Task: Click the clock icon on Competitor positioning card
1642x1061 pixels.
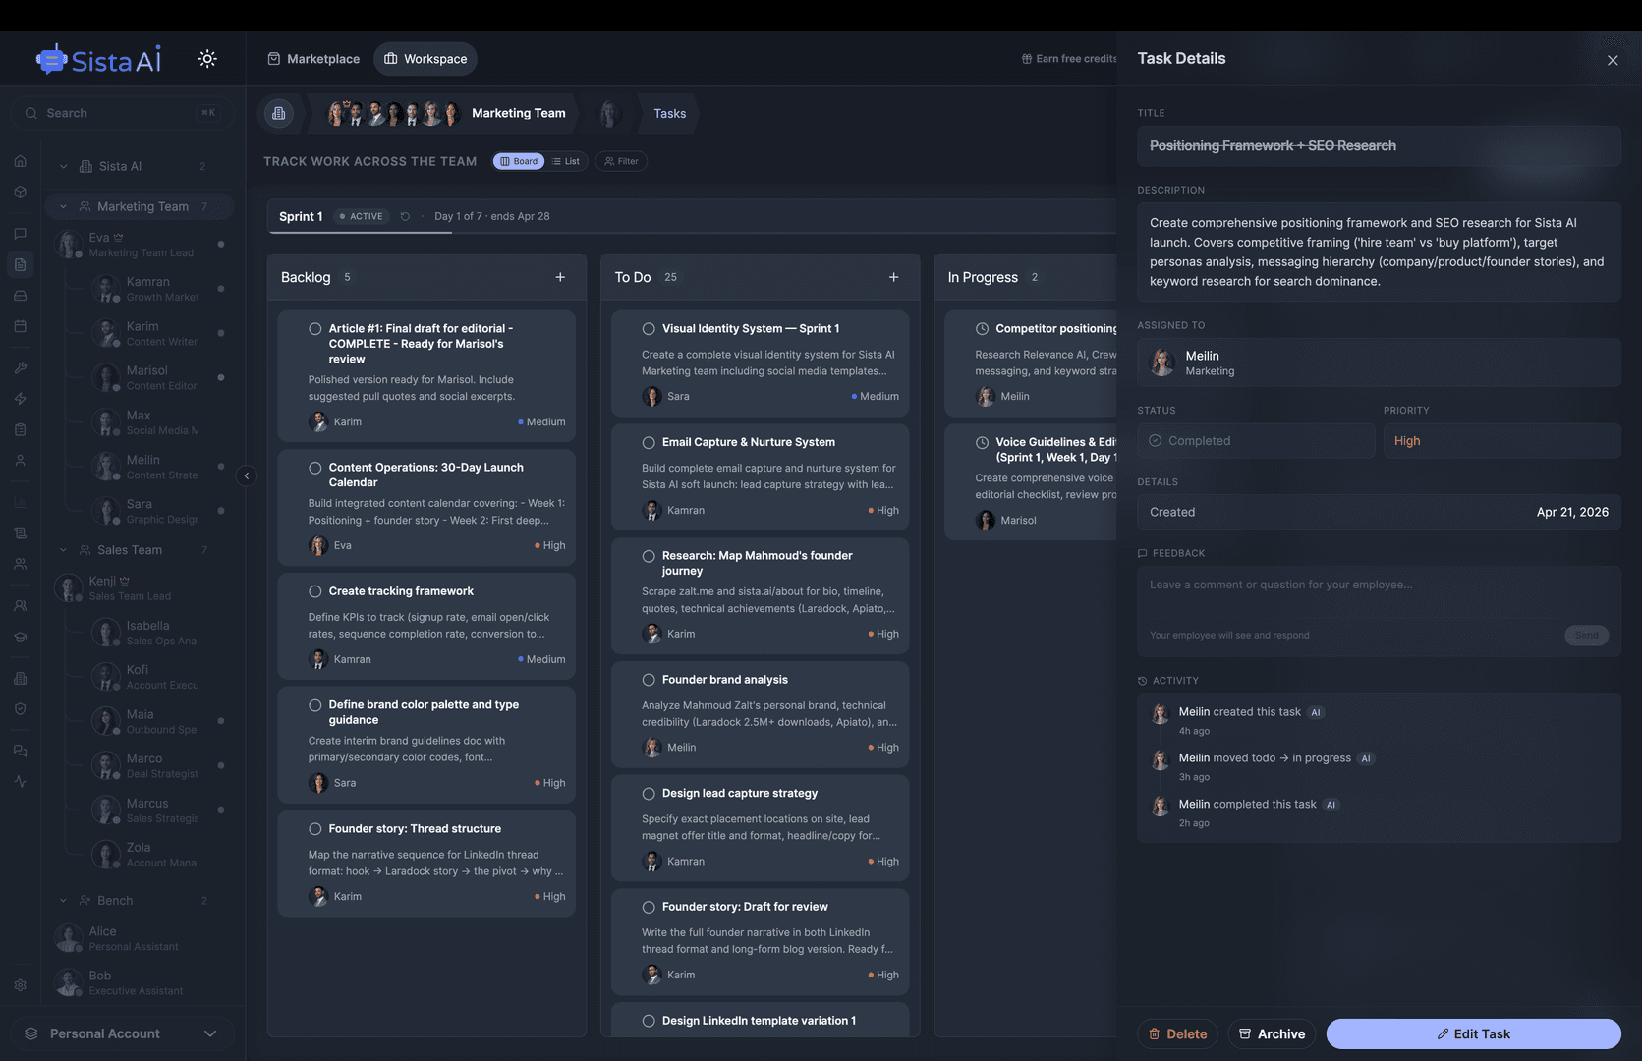Action: 982,329
